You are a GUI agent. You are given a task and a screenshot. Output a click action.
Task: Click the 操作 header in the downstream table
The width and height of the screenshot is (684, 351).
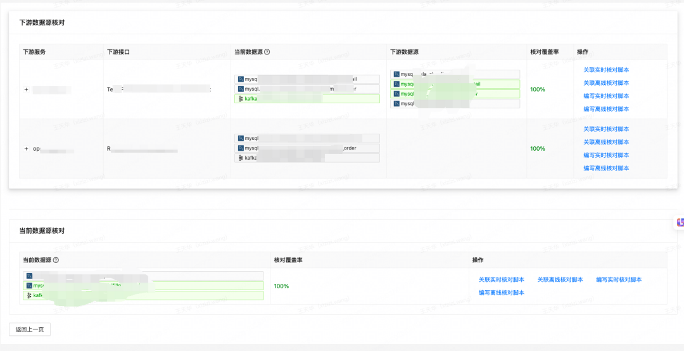pyautogui.click(x=583, y=52)
